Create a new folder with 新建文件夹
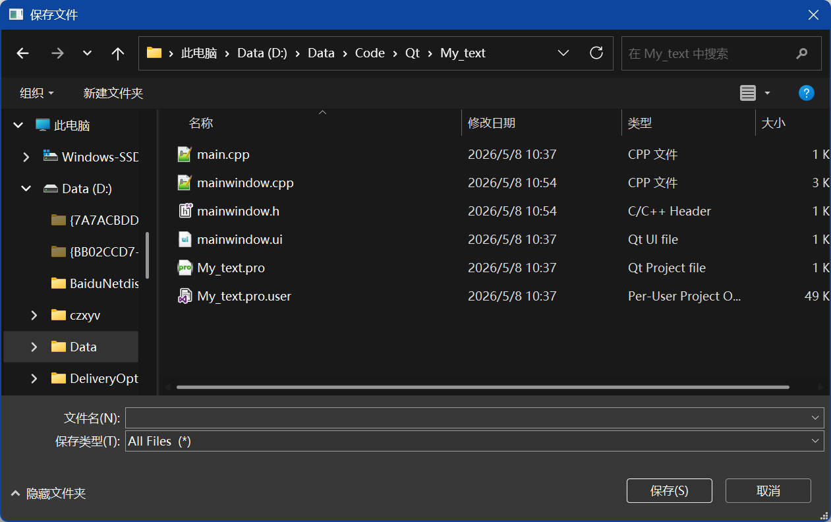 pos(113,94)
